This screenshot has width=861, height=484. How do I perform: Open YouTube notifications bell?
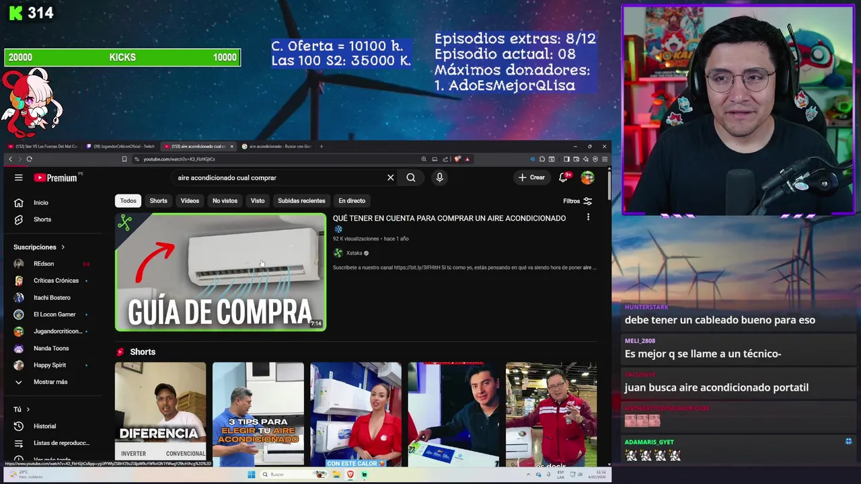pyautogui.click(x=563, y=177)
